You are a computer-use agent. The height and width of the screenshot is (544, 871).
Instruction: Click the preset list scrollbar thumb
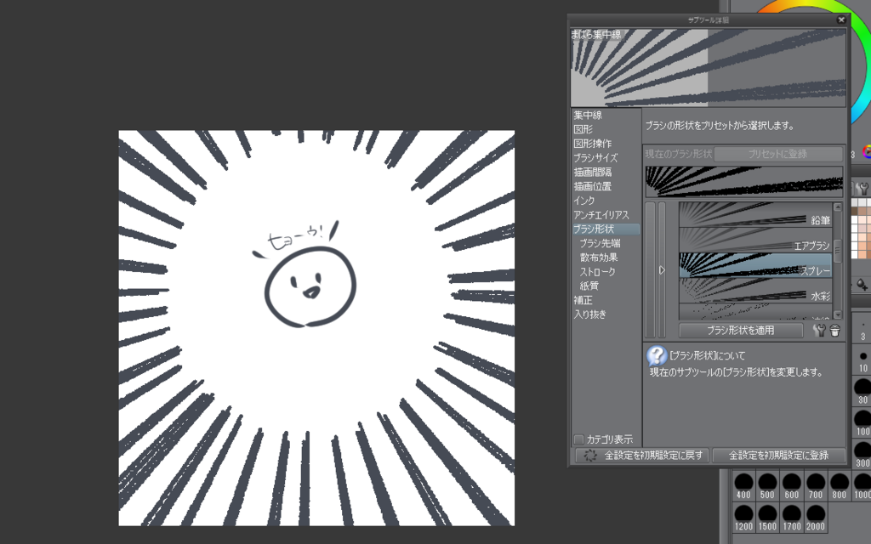838,251
